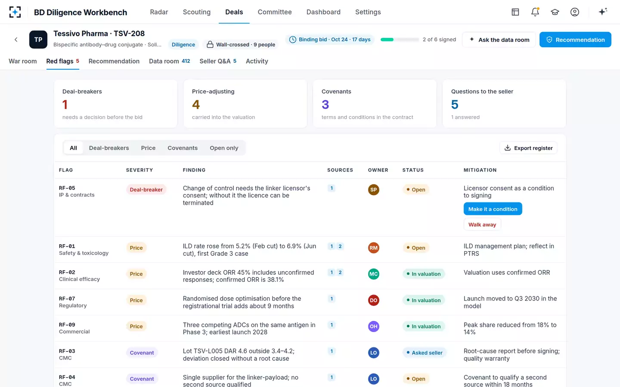The height and width of the screenshot is (387, 620).
Task: Click the Wall-crossed 9 people lock chip
Action: point(241,44)
